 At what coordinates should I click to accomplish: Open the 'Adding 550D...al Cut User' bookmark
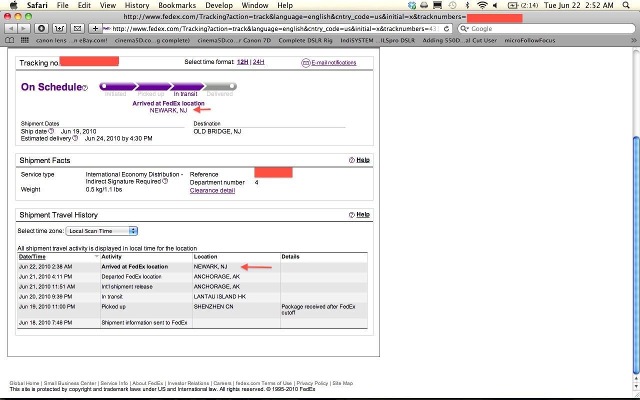pyautogui.click(x=459, y=40)
